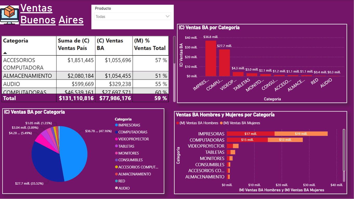Click the stacked chart's vertical scrollbar

[344, 150]
